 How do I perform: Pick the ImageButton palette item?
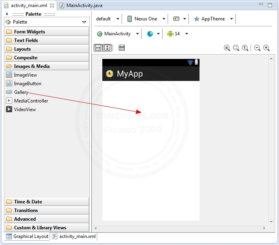tap(27, 84)
